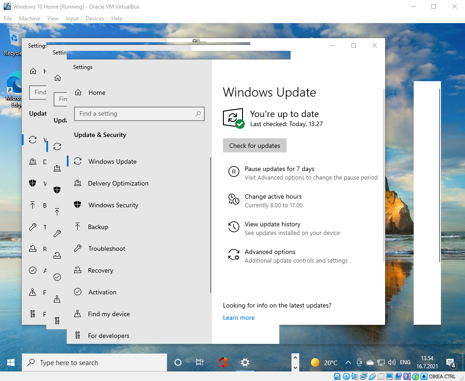Open Find my device in front sidebar

(x=139, y=314)
